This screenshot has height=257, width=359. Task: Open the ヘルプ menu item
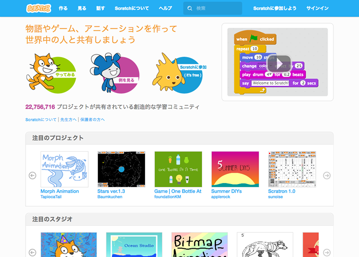coord(165,8)
